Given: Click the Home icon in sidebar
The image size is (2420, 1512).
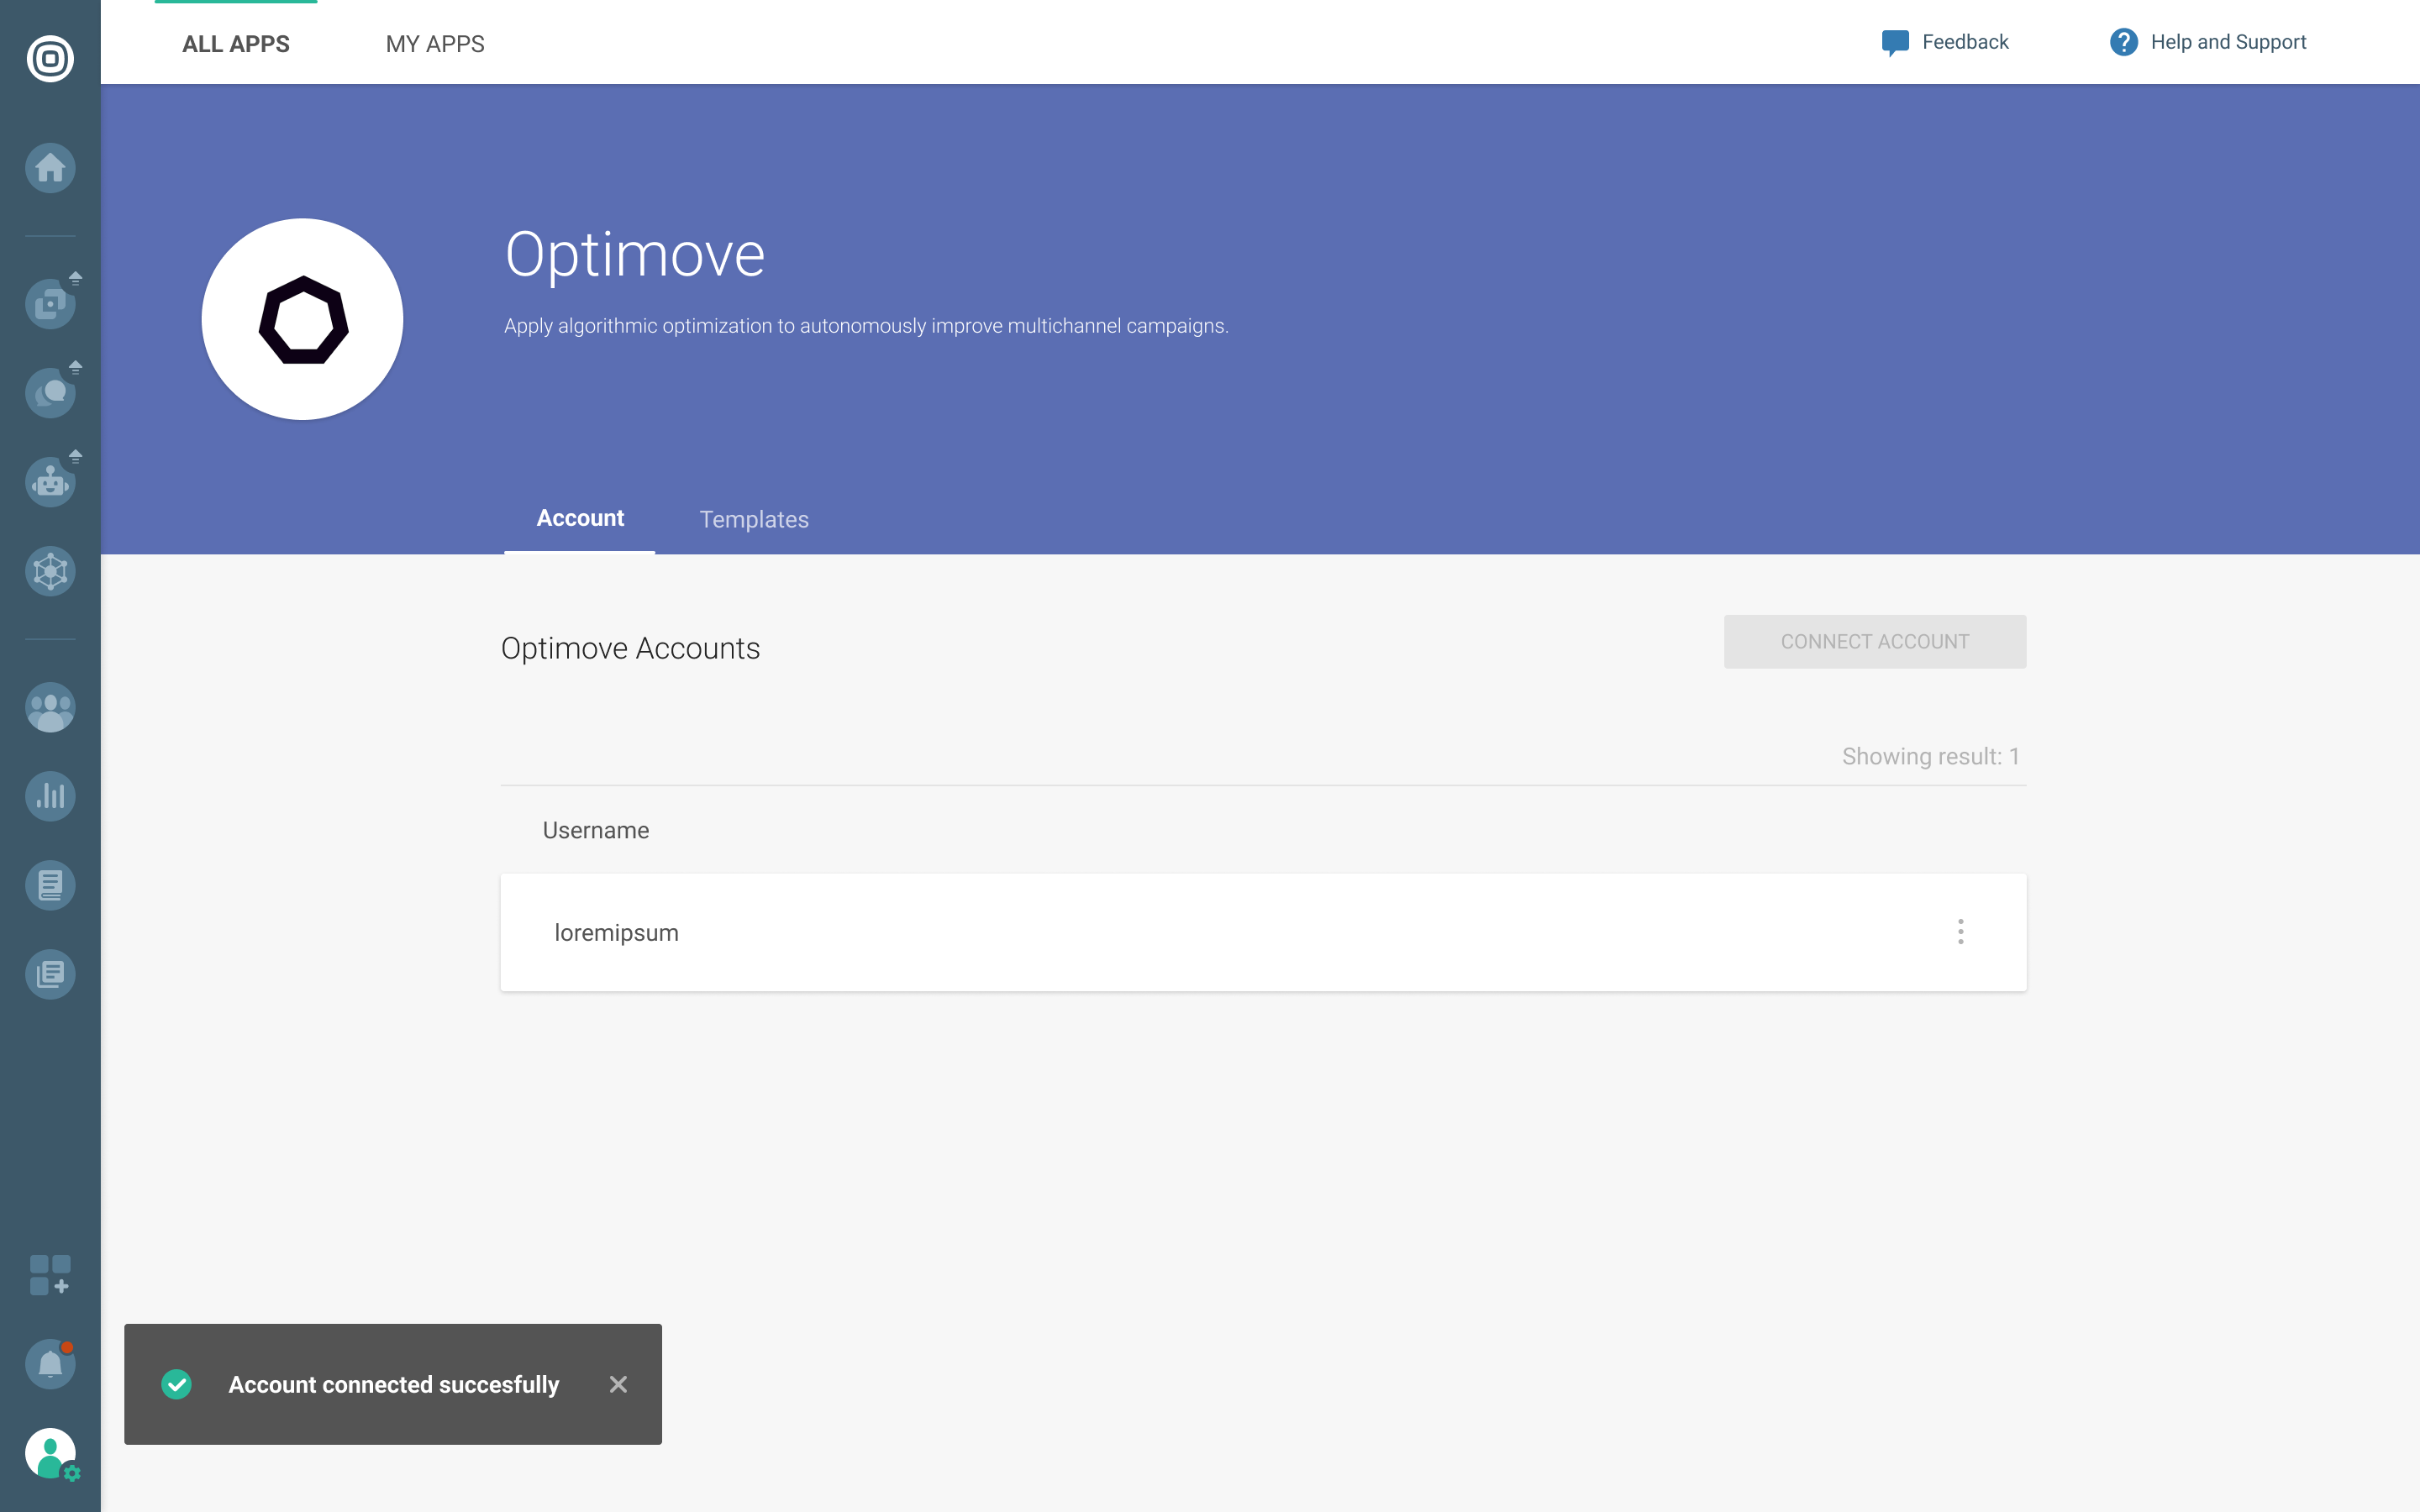Looking at the screenshot, I should 50,168.
